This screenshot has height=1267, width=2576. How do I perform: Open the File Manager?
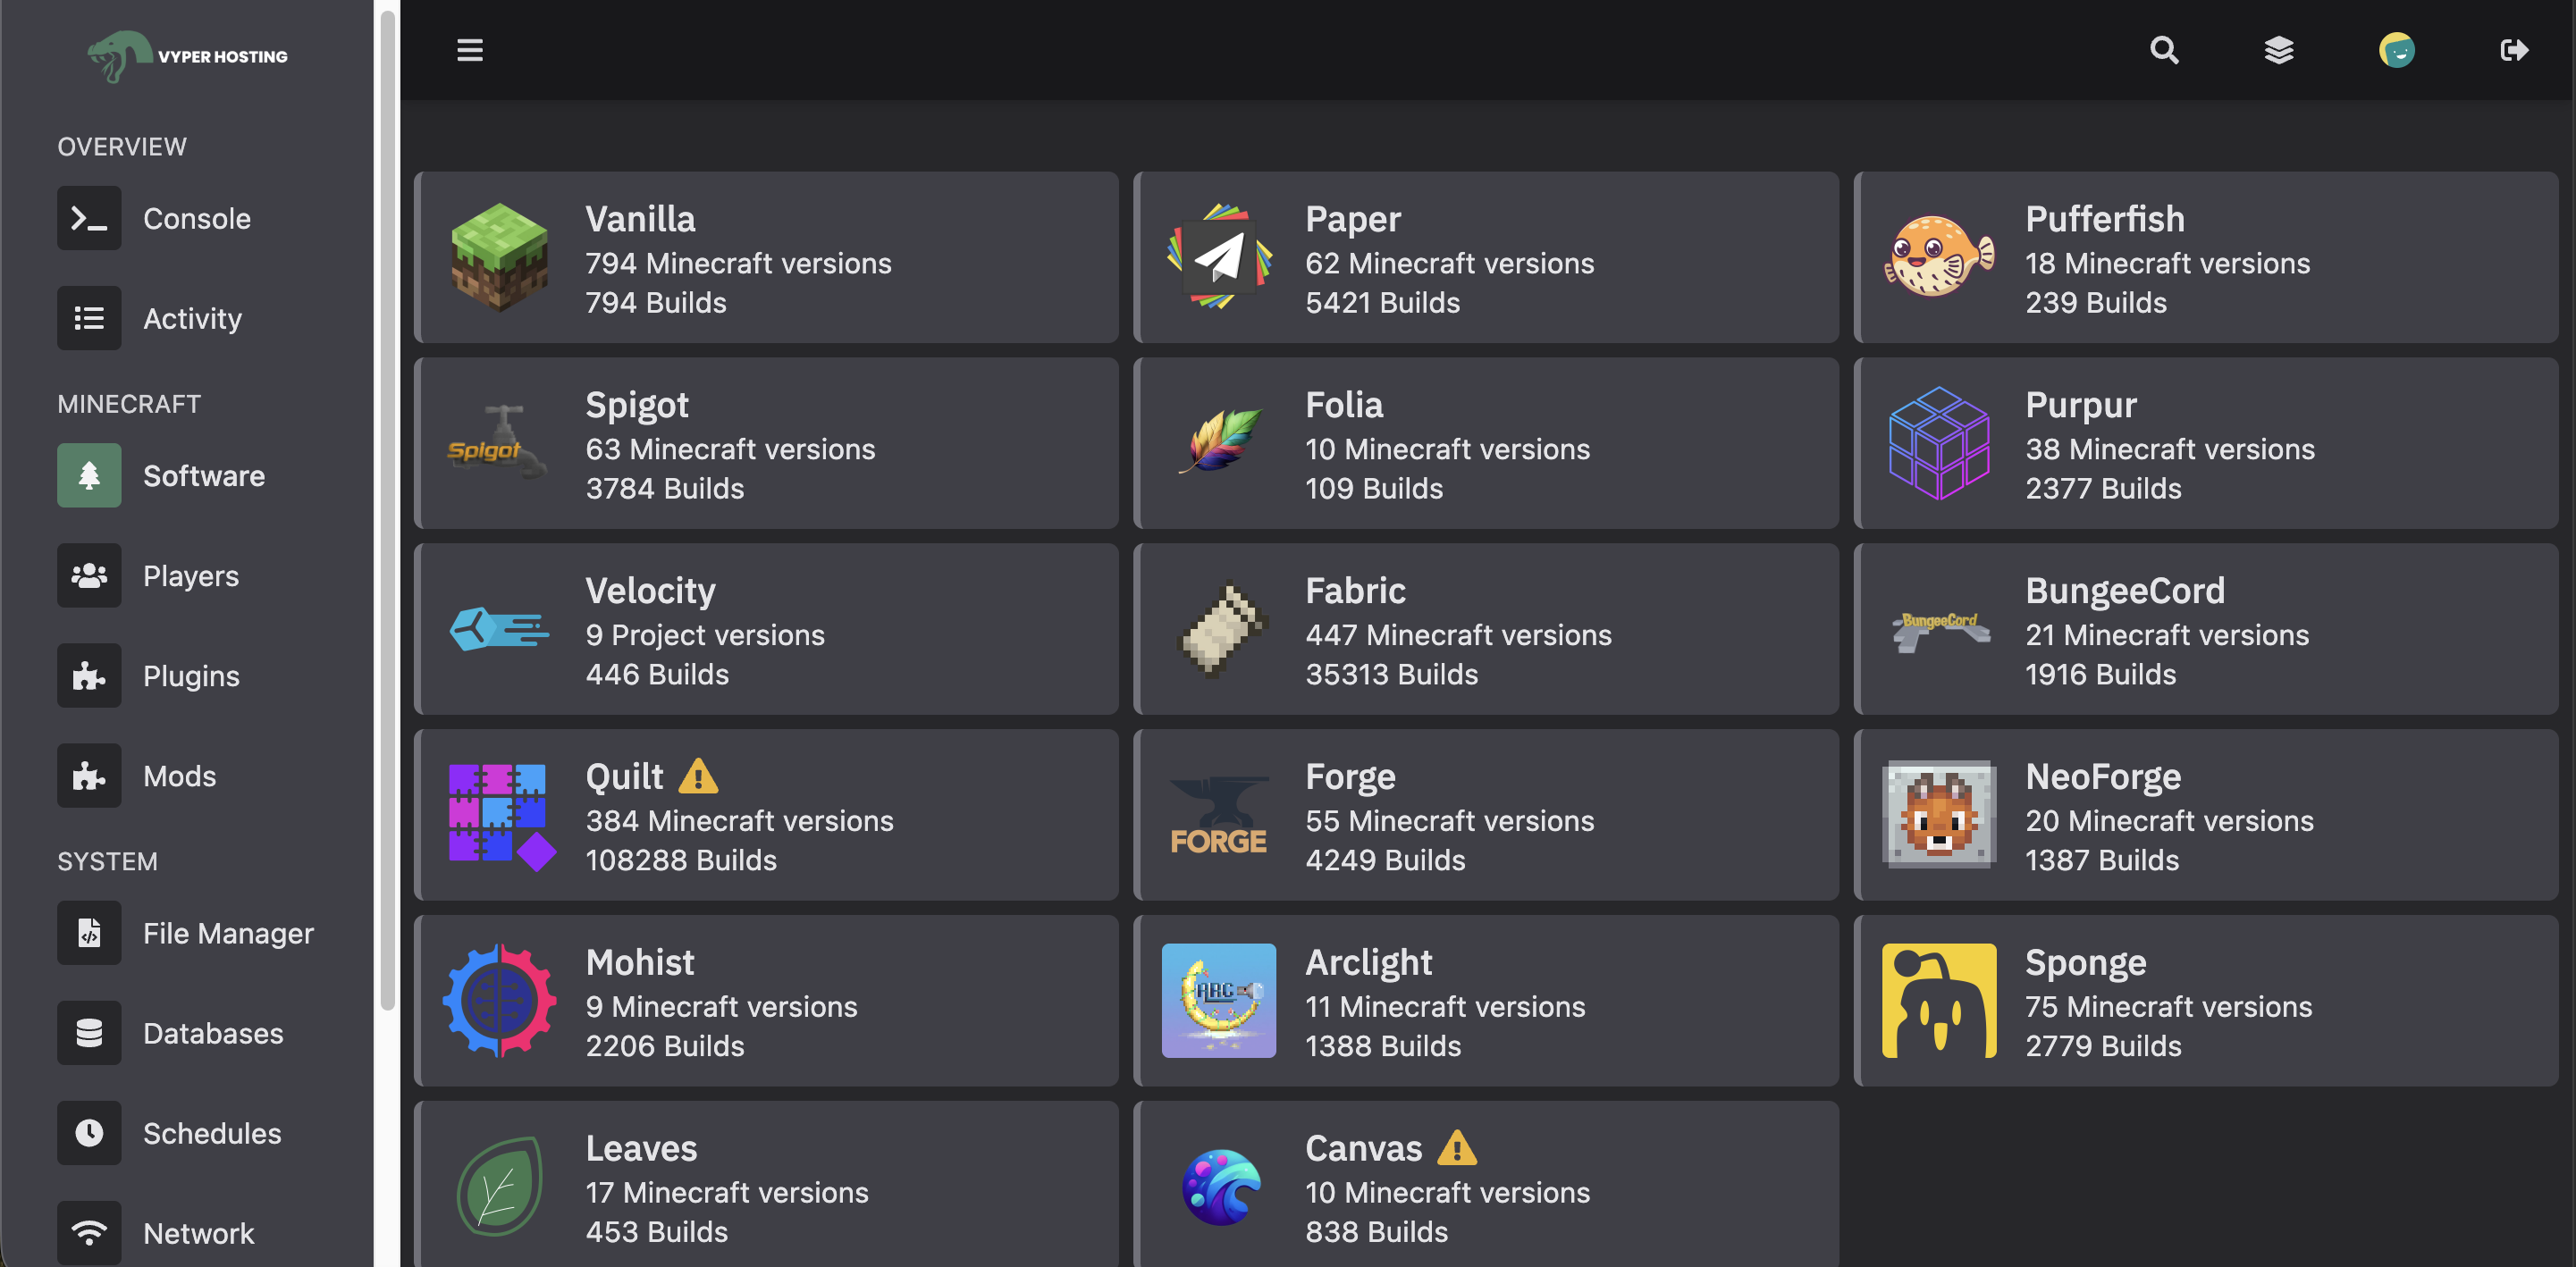click(228, 932)
